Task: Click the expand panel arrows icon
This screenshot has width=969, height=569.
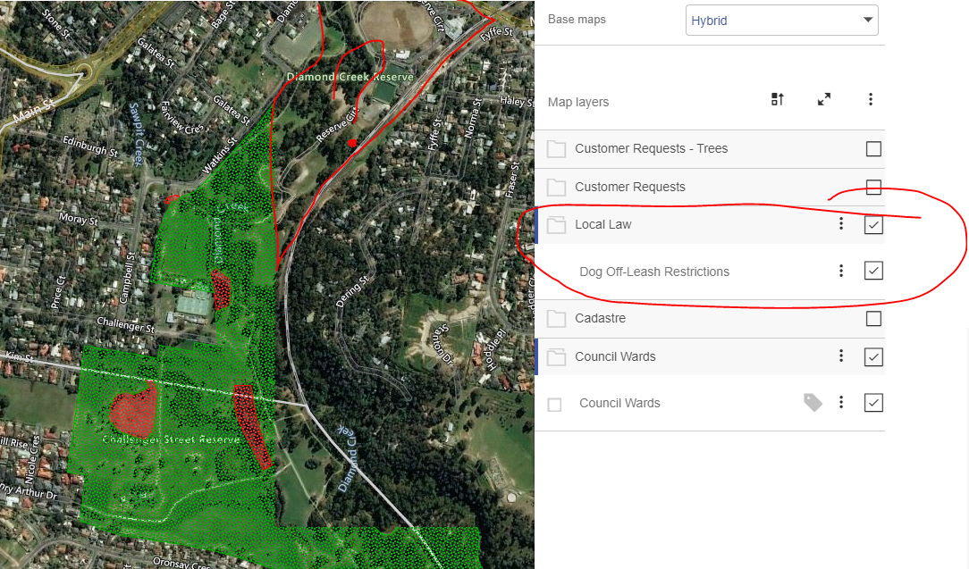Action: point(823,99)
